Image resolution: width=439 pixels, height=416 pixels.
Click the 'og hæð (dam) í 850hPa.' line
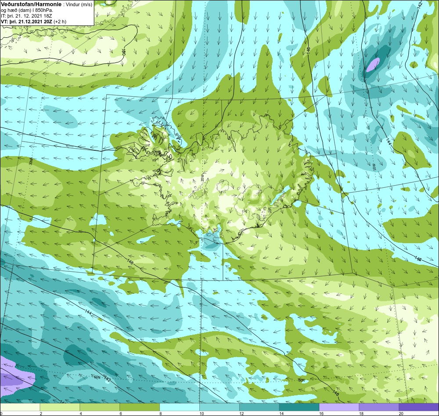tap(27, 10)
